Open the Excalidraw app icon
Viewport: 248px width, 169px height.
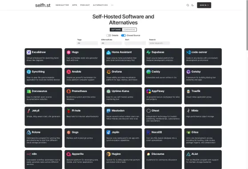pos(28,52)
